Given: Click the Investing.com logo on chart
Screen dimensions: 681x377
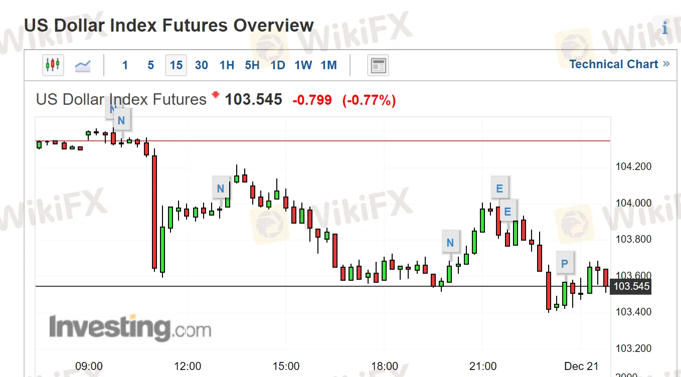Looking at the screenshot, I should pyautogui.click(x=130, y=328).
